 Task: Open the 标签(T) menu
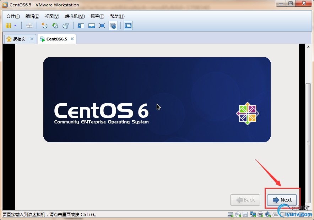pyautogui.click(x=97, y=16)
